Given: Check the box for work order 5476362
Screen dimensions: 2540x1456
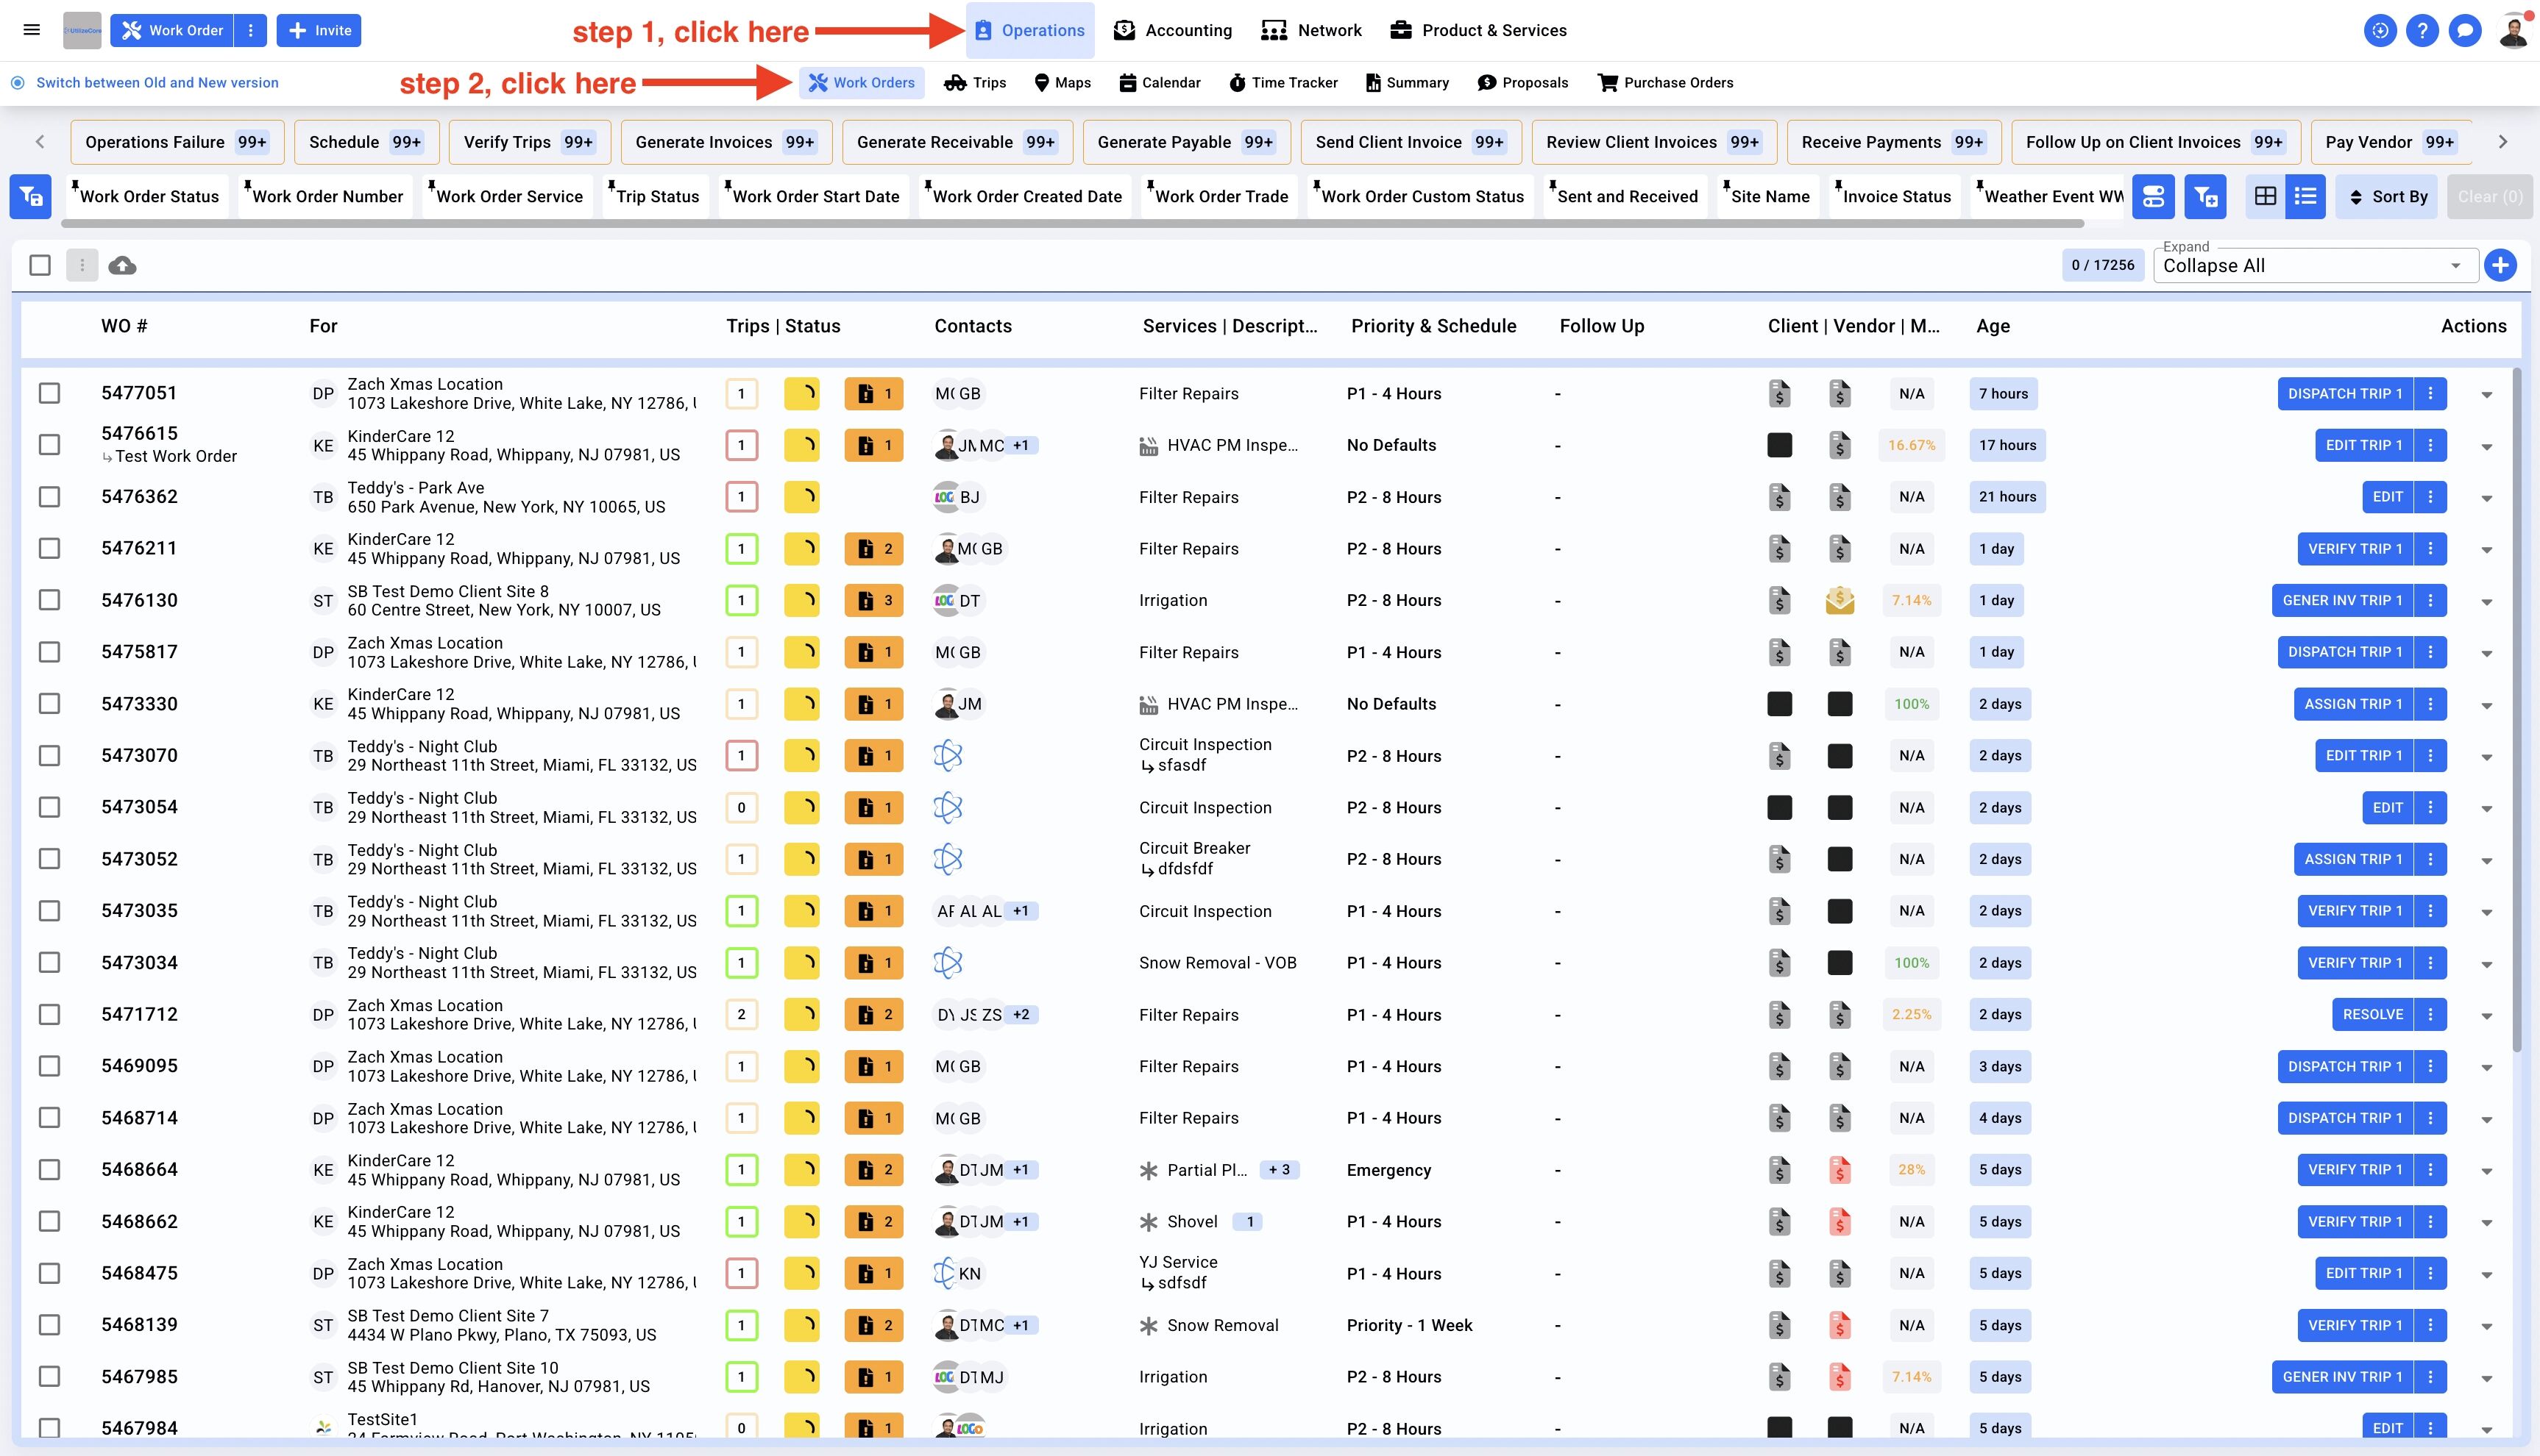Looking at the screenshot, I should click(49, 497).
